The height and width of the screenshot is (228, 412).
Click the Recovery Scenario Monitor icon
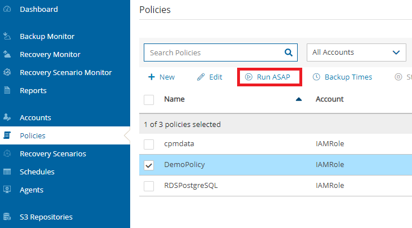coord(7,73)
